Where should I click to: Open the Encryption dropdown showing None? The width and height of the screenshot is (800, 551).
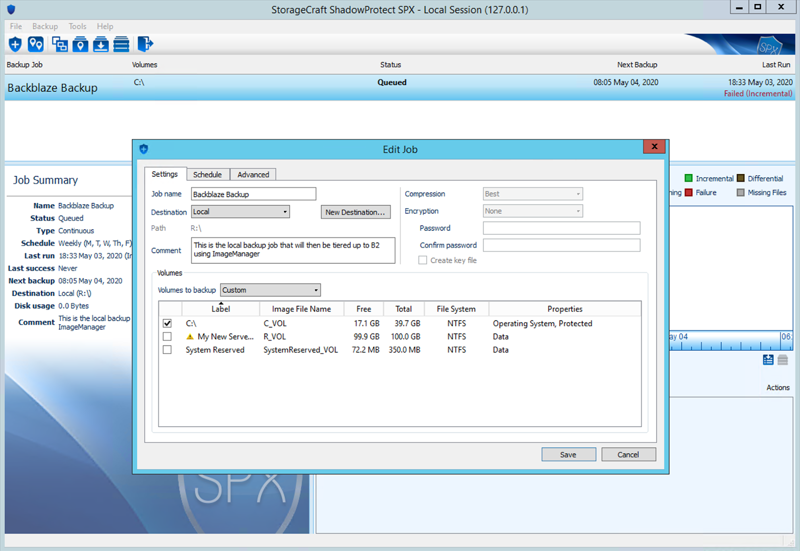coord(532,211)
